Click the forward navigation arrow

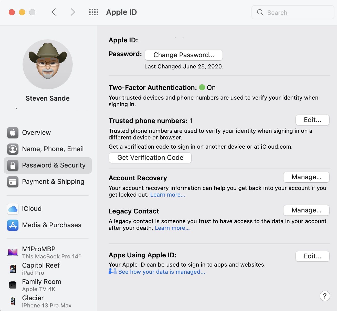point(73,12)
